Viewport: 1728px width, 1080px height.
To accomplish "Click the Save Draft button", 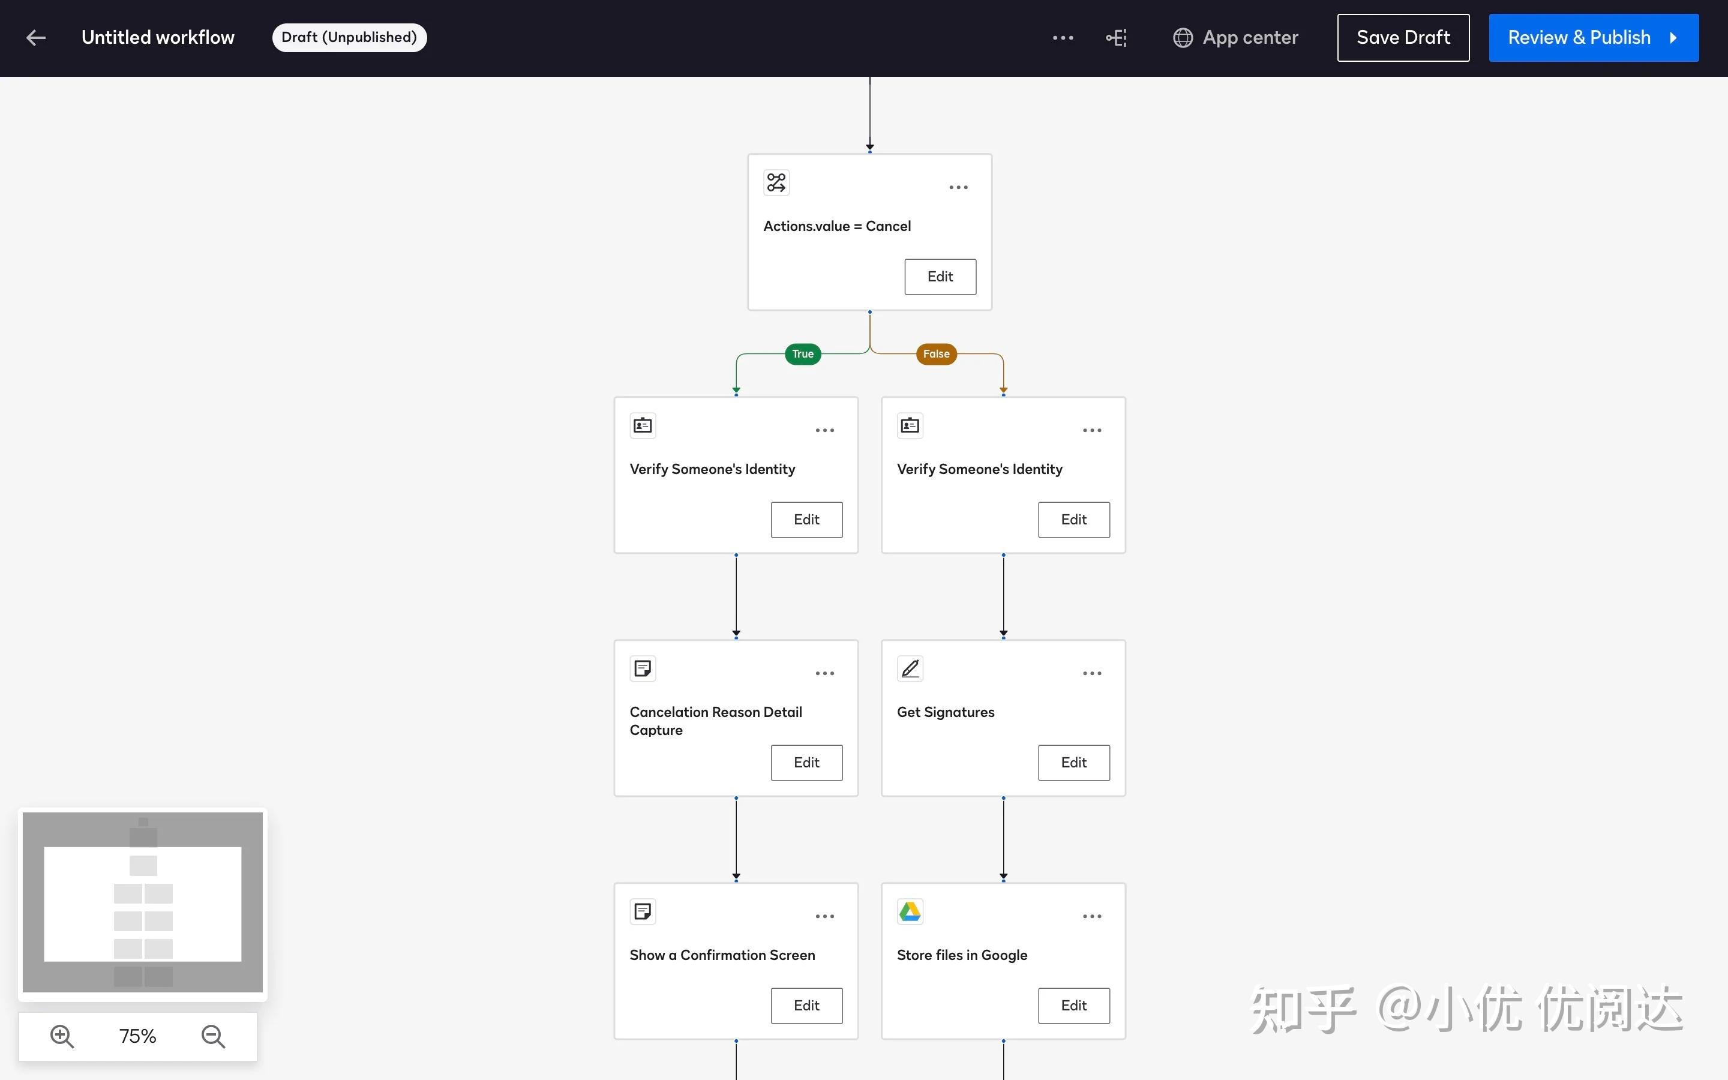I will pyautogui.click(x=1402, y=37).
